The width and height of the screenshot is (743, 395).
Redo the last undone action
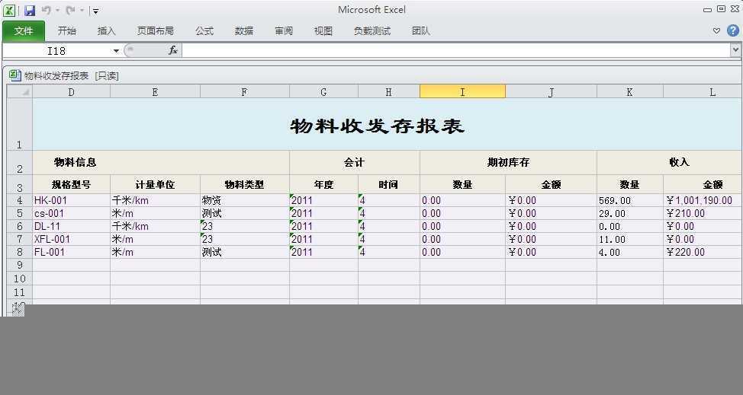(71, 10)
